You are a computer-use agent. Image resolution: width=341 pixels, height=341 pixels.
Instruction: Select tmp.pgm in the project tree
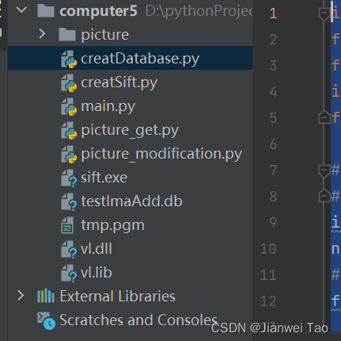pyautogui.click(x=112, y=225)
